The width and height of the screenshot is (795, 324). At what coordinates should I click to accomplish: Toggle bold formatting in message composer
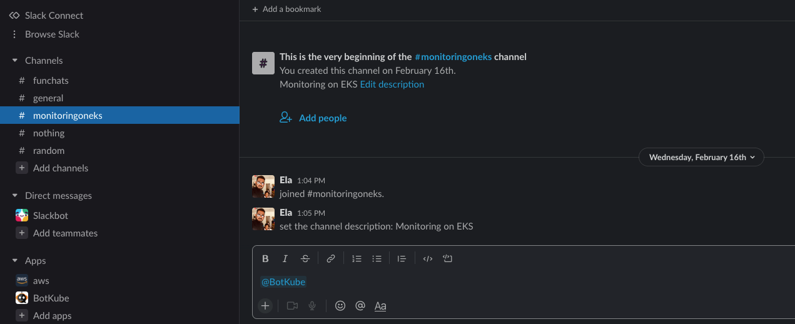pyautogui.click(x=265, y=258)
